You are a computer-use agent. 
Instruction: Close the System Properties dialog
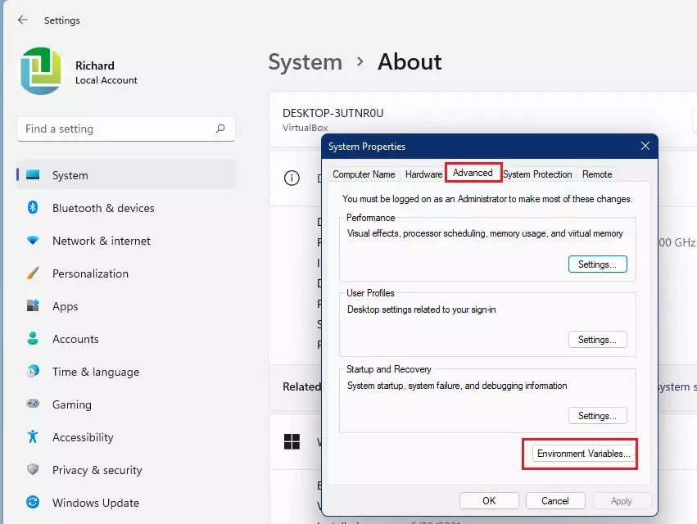pyautogui.click(x=645, y=147)
